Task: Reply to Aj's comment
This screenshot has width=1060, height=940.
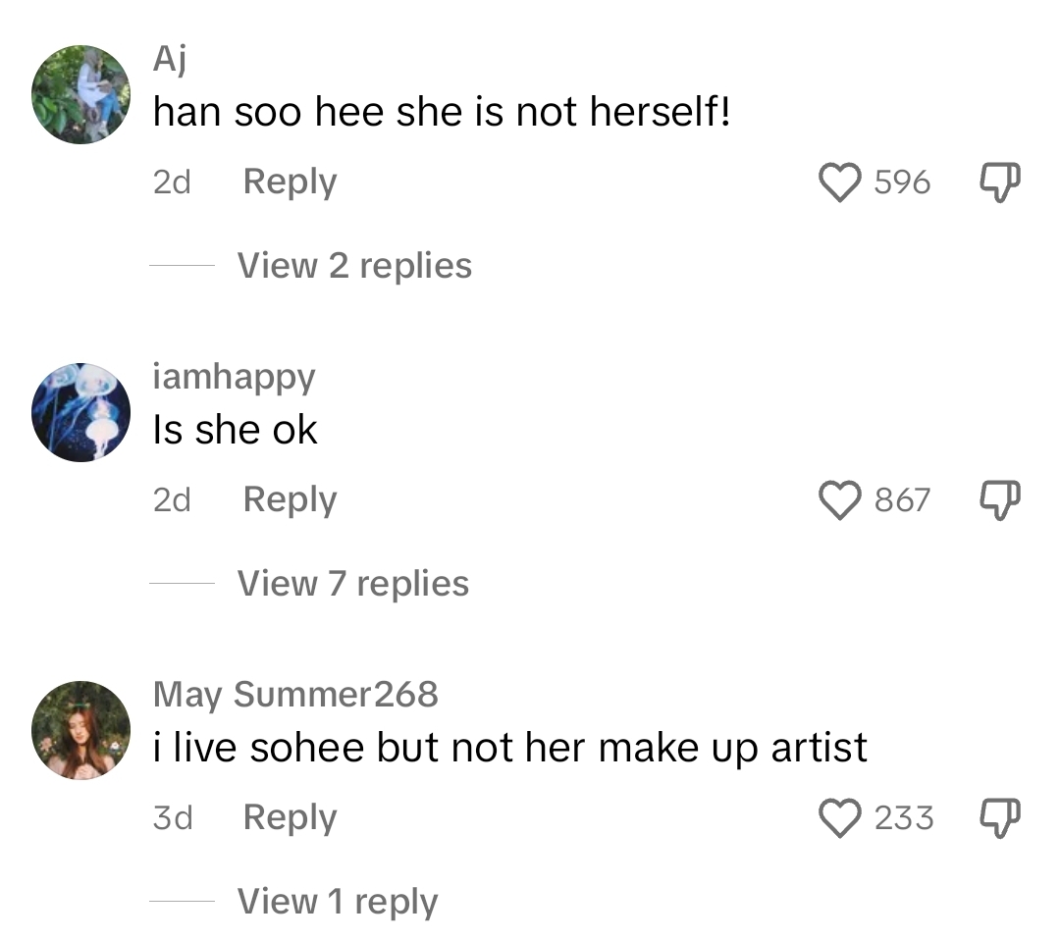Action: tap(289, 182)
